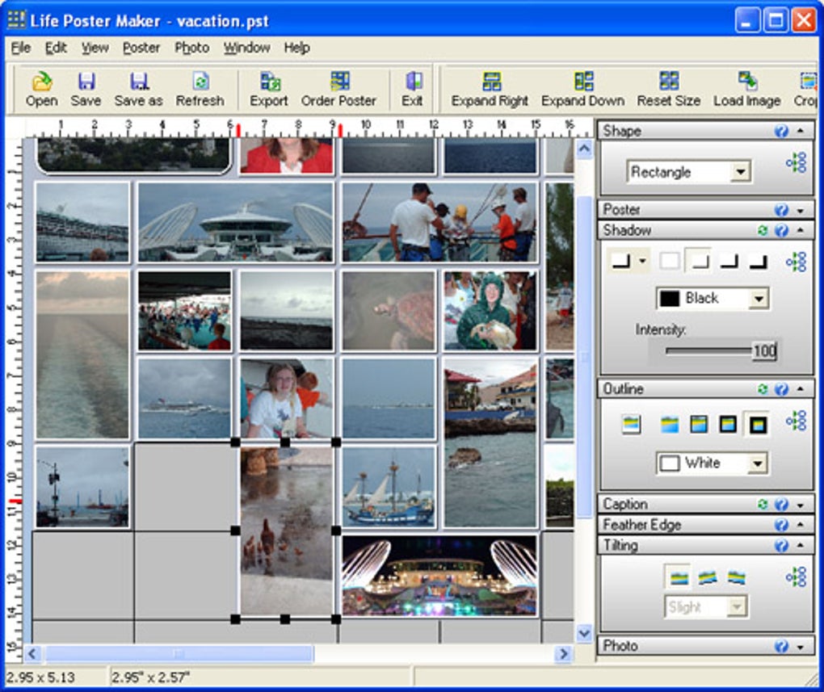
Task: Click the Exit toolbar button
Action: [412, 89]
